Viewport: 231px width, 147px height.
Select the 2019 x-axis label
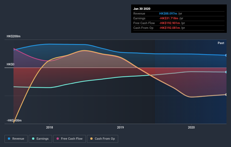120,127
